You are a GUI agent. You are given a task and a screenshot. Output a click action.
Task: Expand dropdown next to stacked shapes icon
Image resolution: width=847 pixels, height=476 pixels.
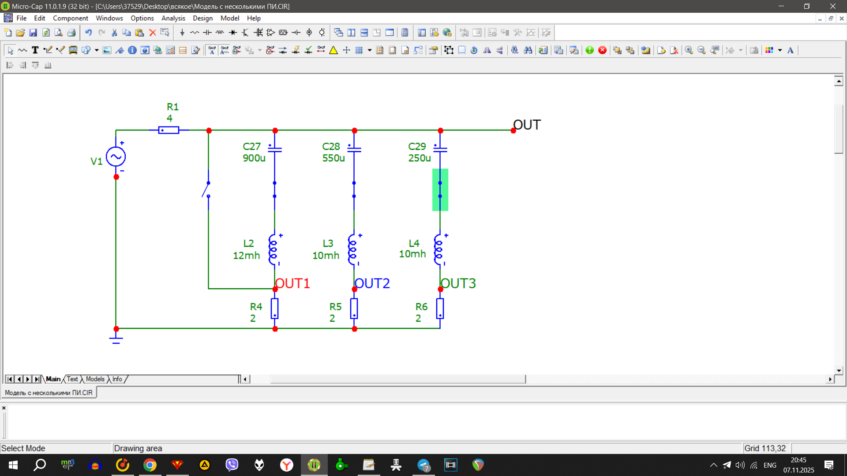click(x=97, y=50)
